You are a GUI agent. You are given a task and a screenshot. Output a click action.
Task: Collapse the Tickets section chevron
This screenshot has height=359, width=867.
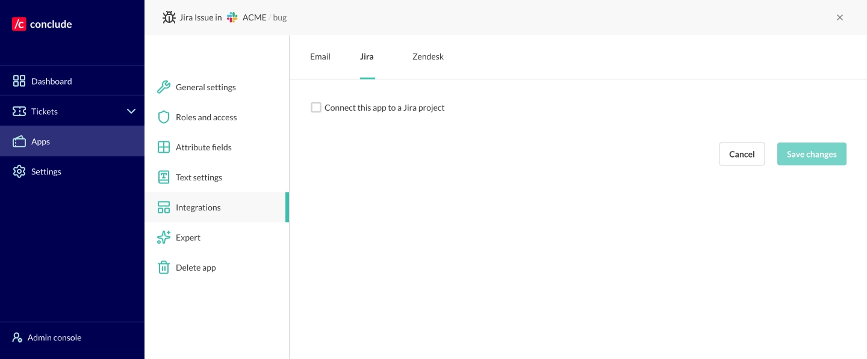131,111
